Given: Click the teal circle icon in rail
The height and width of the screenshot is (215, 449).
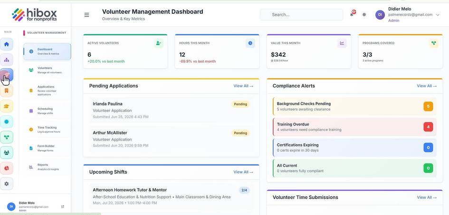Looking at the screenshot, I should click(x=7, y=122).
